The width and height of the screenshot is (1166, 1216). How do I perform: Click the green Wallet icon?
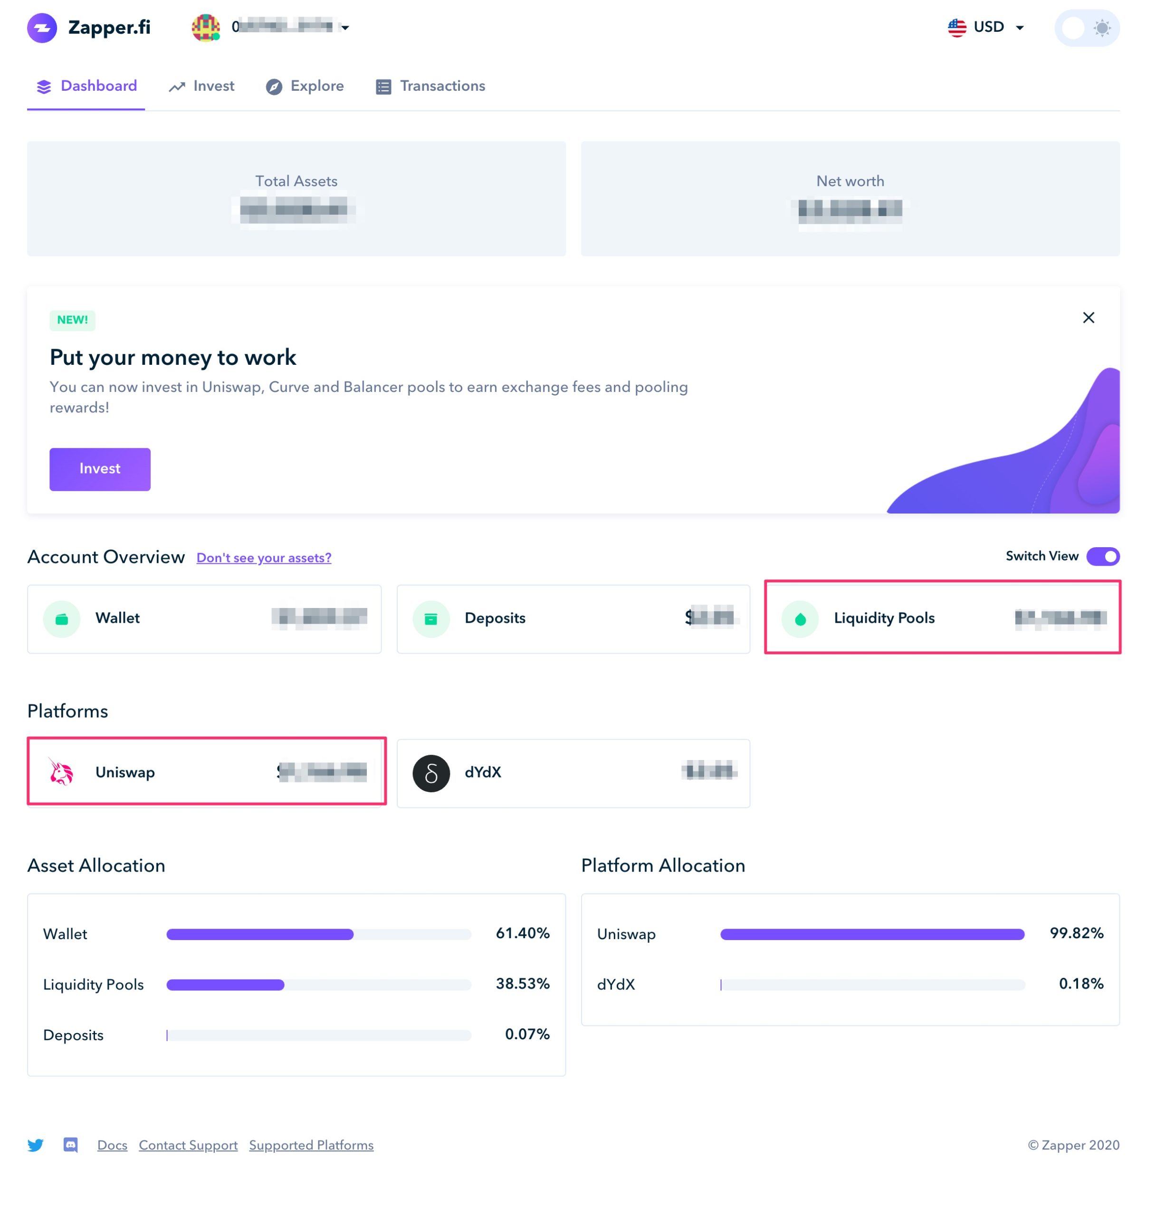[61, 618]
